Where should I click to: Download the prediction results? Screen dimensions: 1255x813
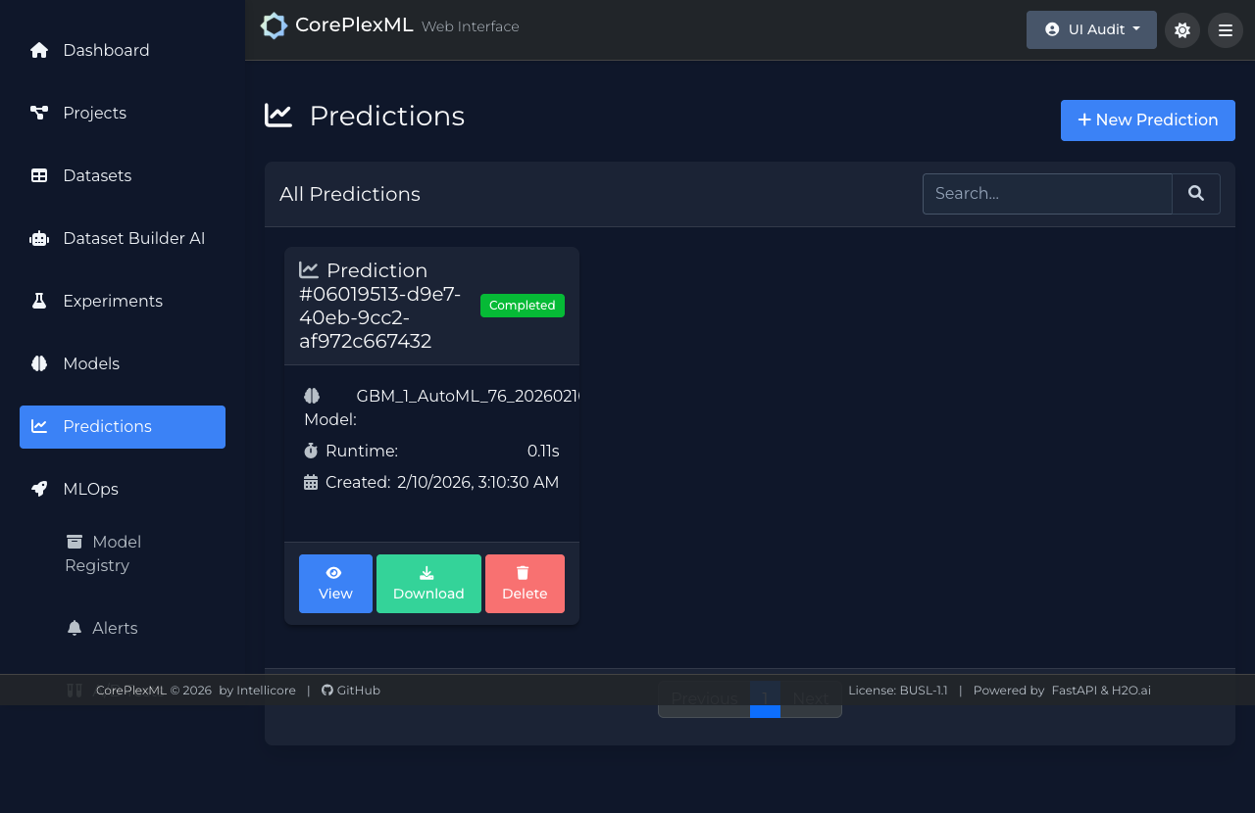pyautogui.click(x=428, y=584)
